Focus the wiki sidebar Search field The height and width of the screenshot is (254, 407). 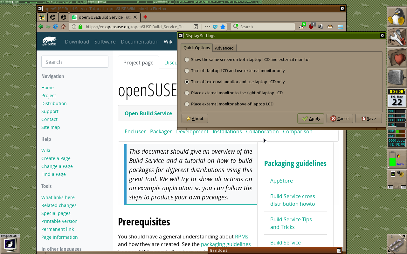(75, 62)
